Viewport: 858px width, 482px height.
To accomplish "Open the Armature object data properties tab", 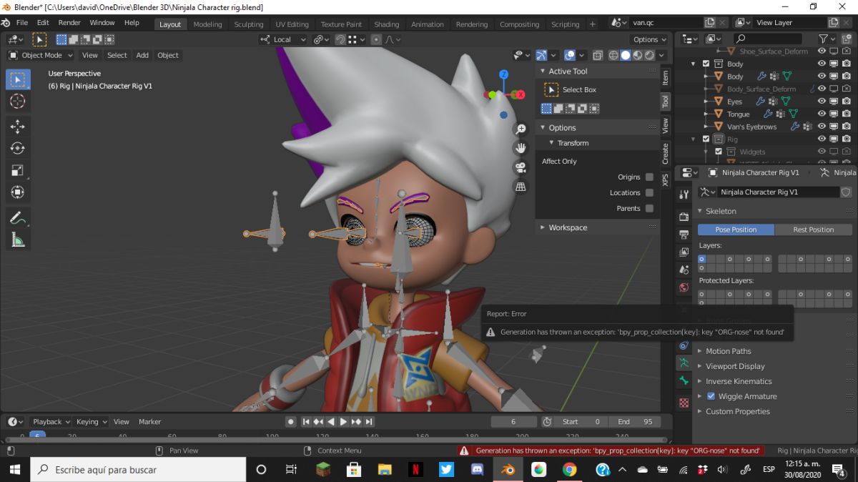I will 684,363.
